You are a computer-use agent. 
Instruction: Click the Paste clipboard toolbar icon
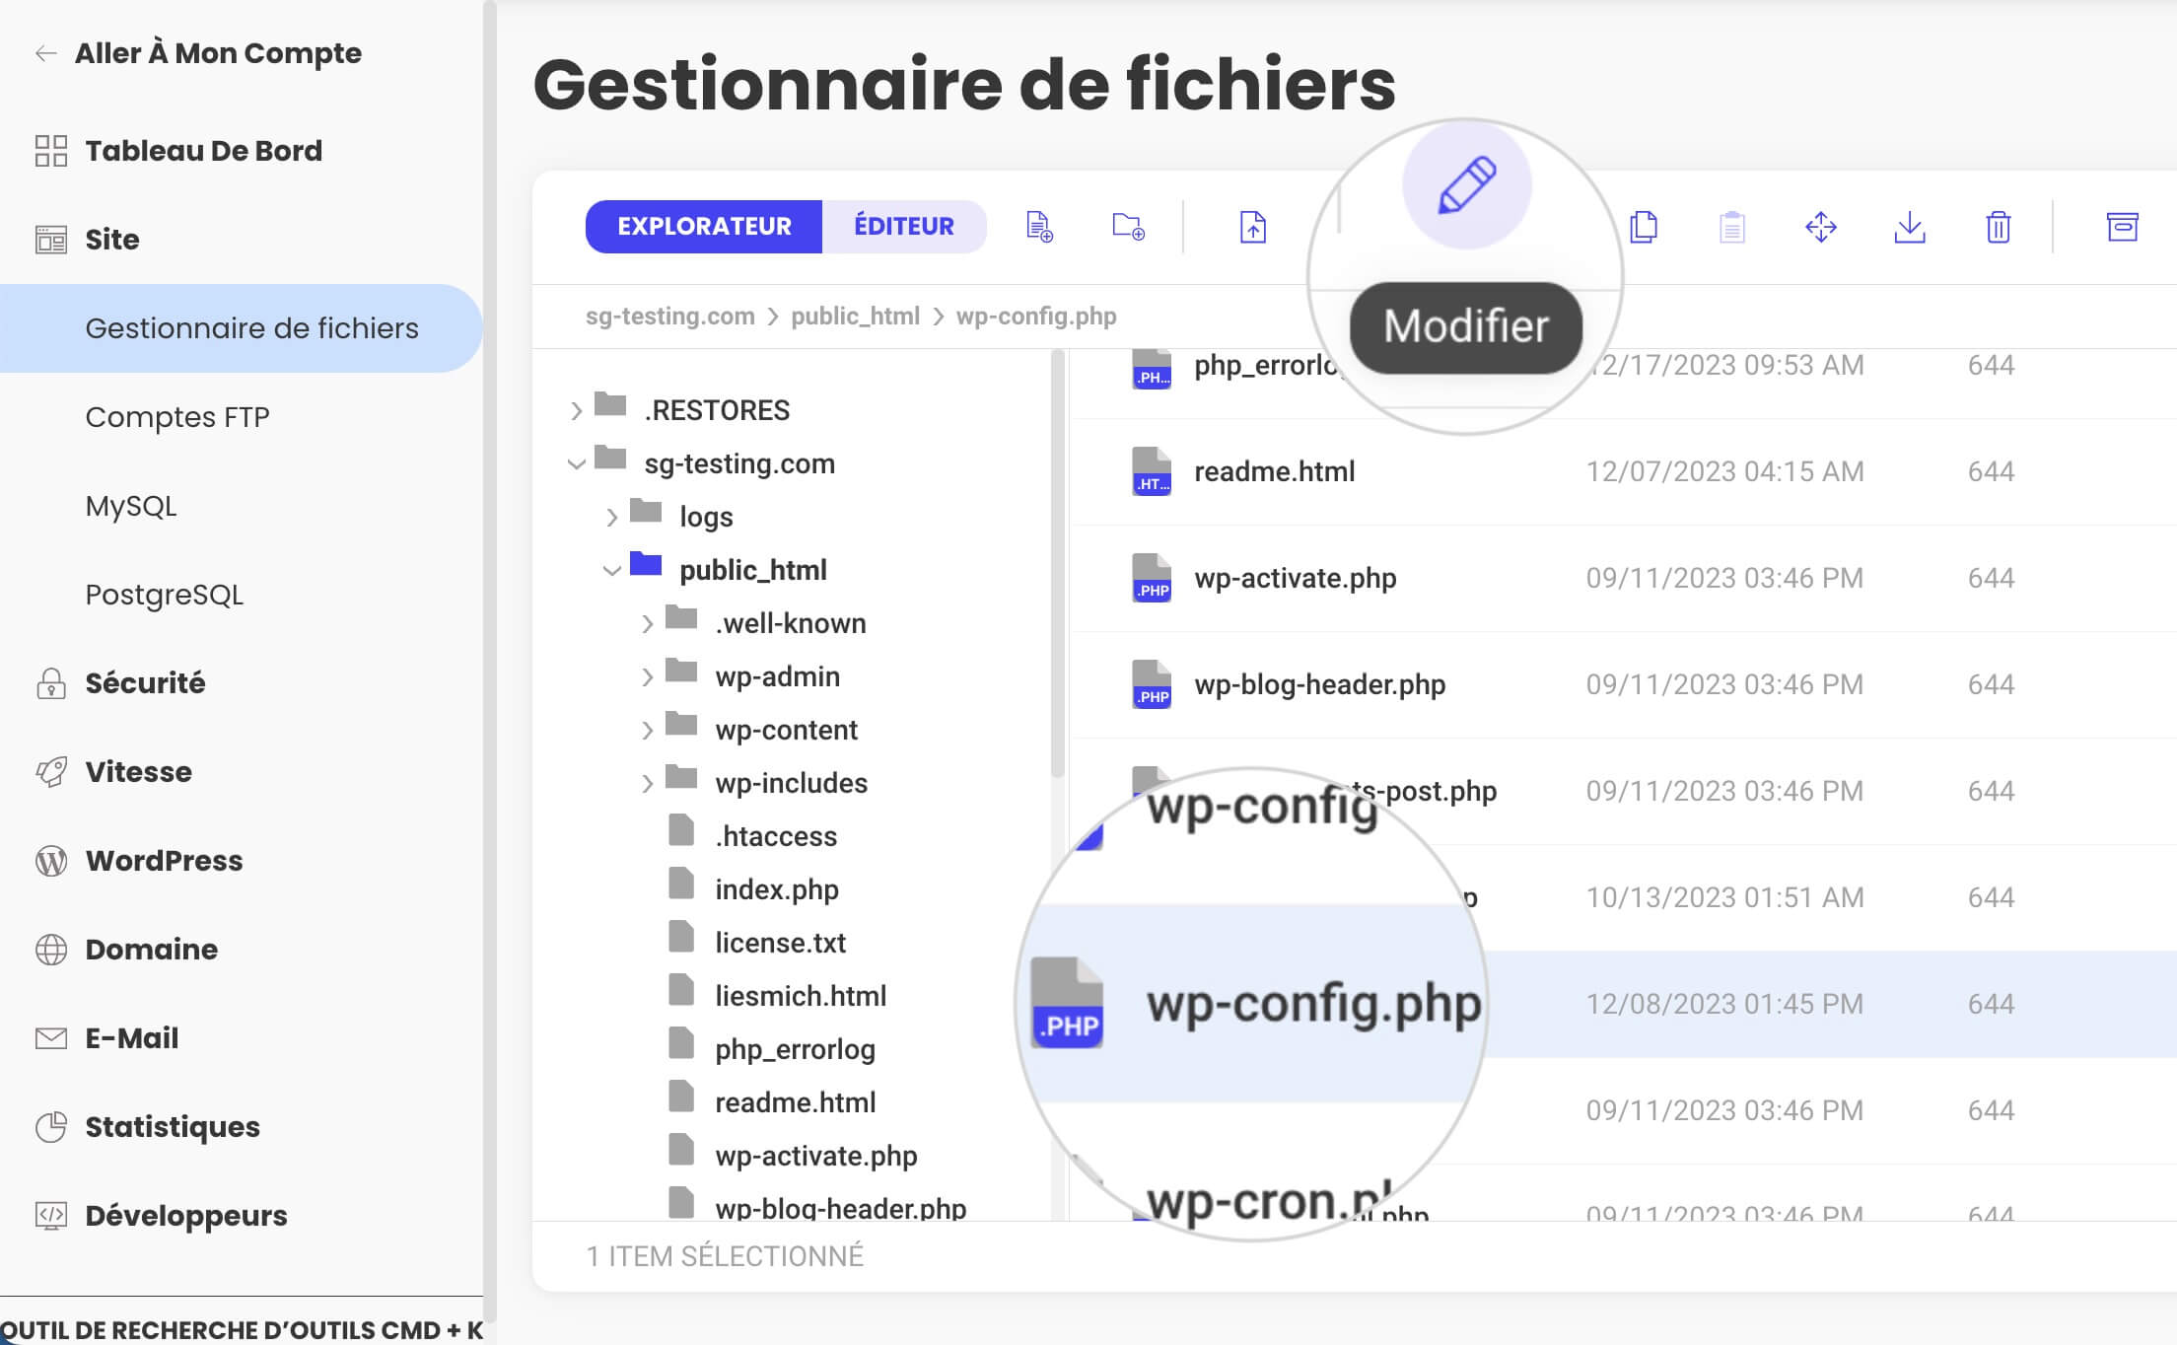pyautogui.click(x=1732, y=227)
